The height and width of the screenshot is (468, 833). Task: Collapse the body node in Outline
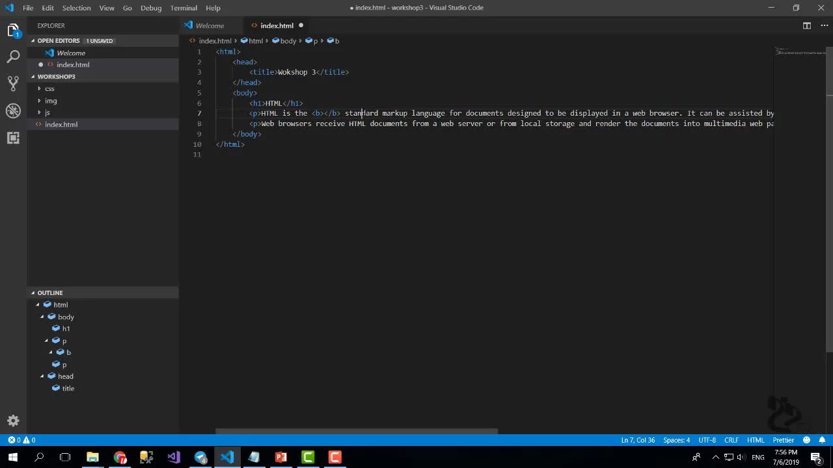click(42, 317)
